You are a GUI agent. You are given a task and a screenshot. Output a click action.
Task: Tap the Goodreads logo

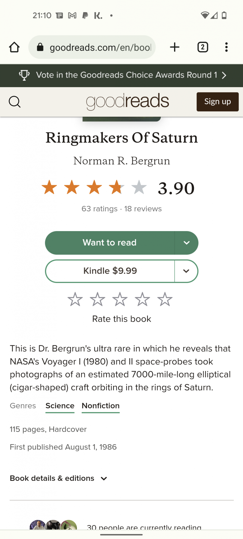[128, 101]
